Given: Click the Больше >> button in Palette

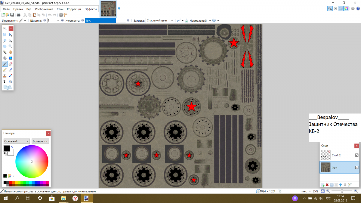Looking at the screenshot, I should [40, 141].
